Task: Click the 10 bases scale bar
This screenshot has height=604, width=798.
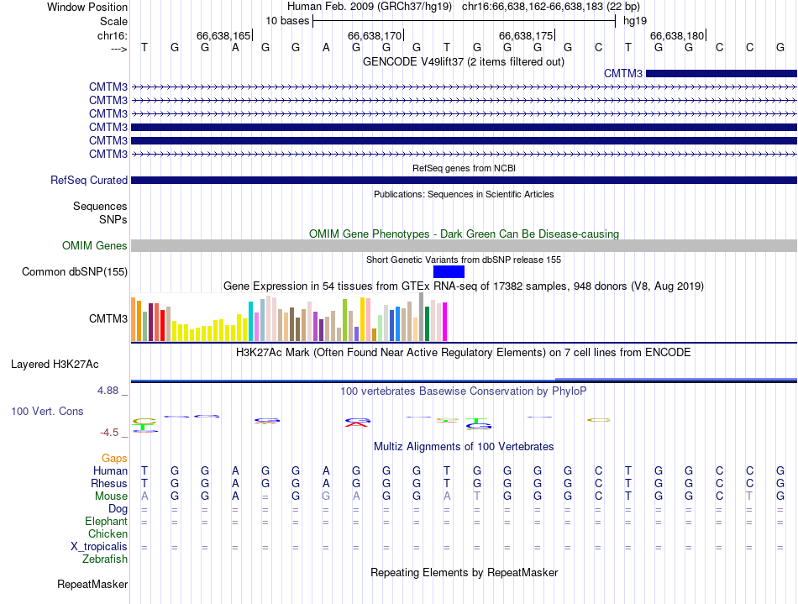Action: [x=464, y=20]
